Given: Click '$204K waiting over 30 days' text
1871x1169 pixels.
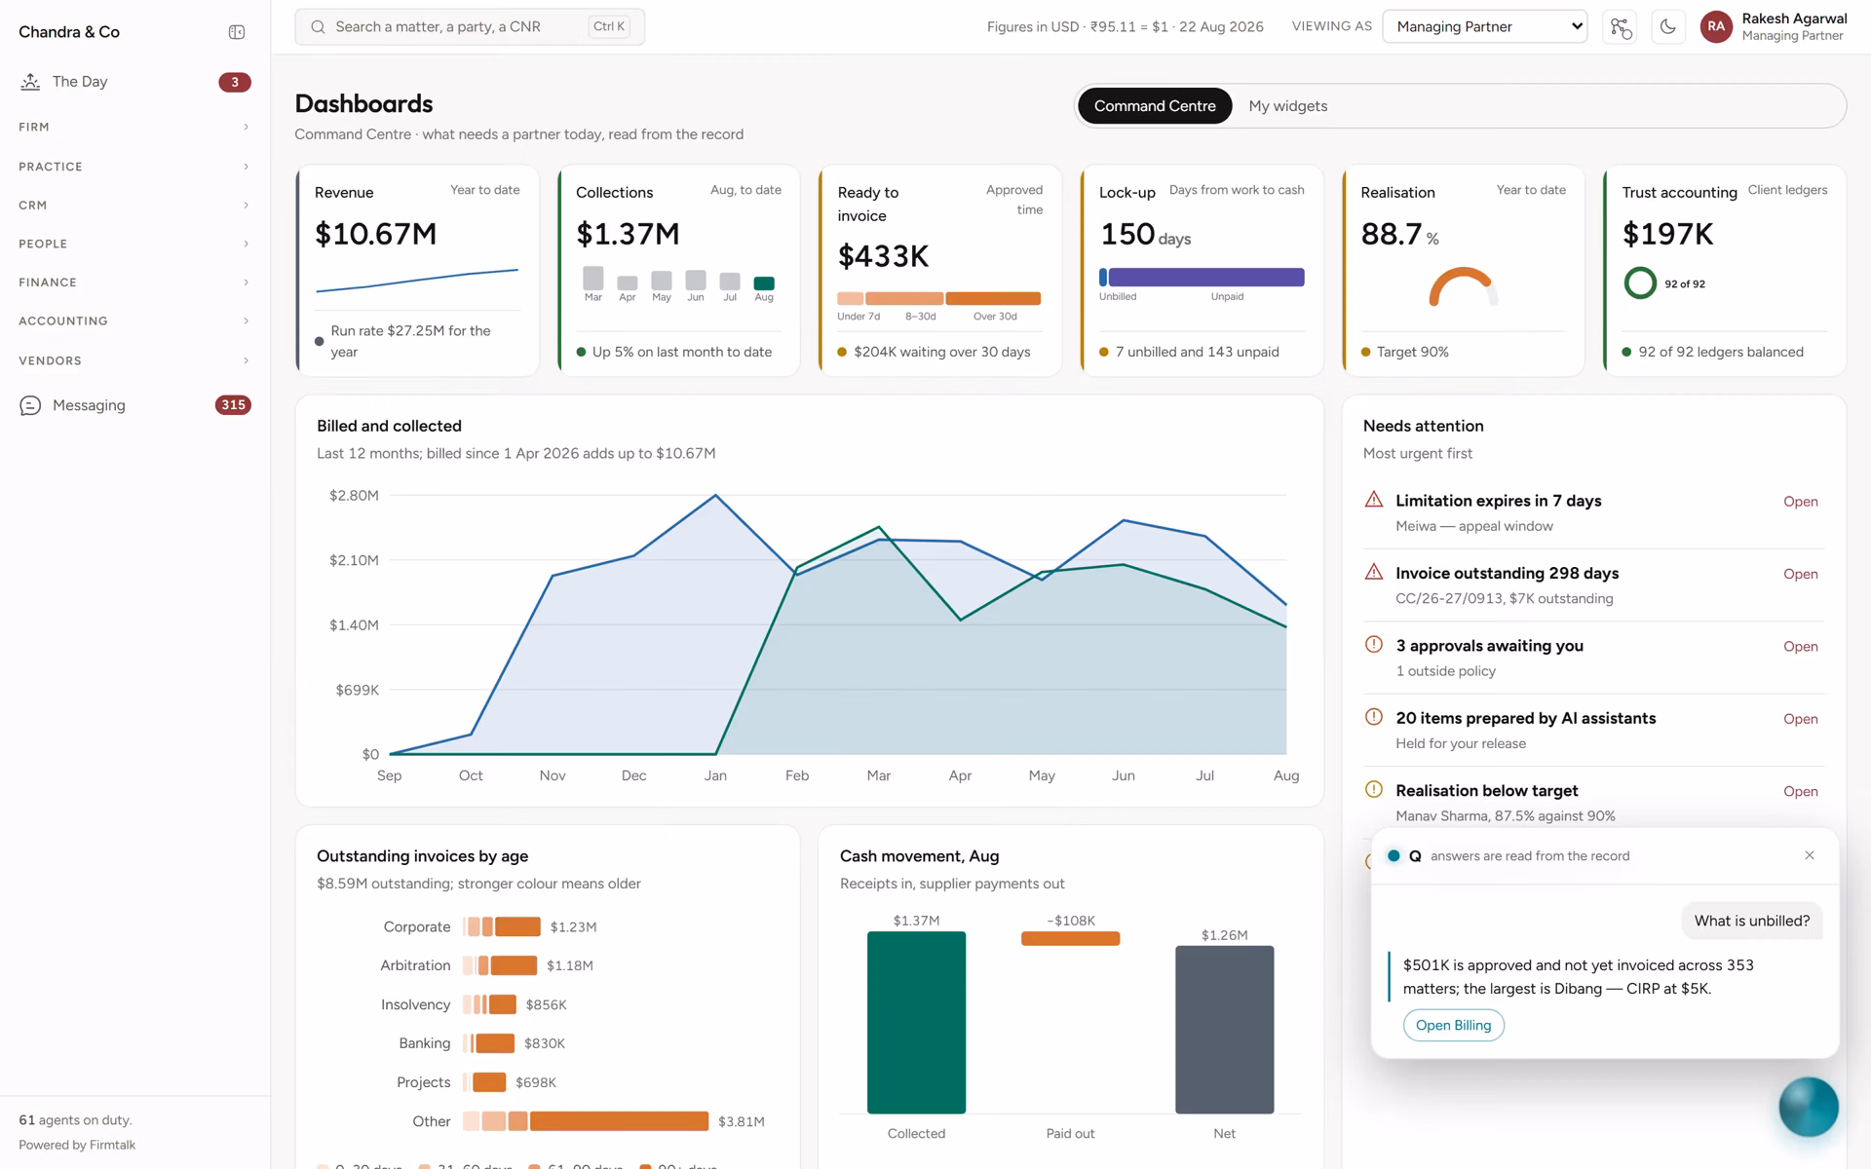Looking at the screenshot, I should pos(941,352).
